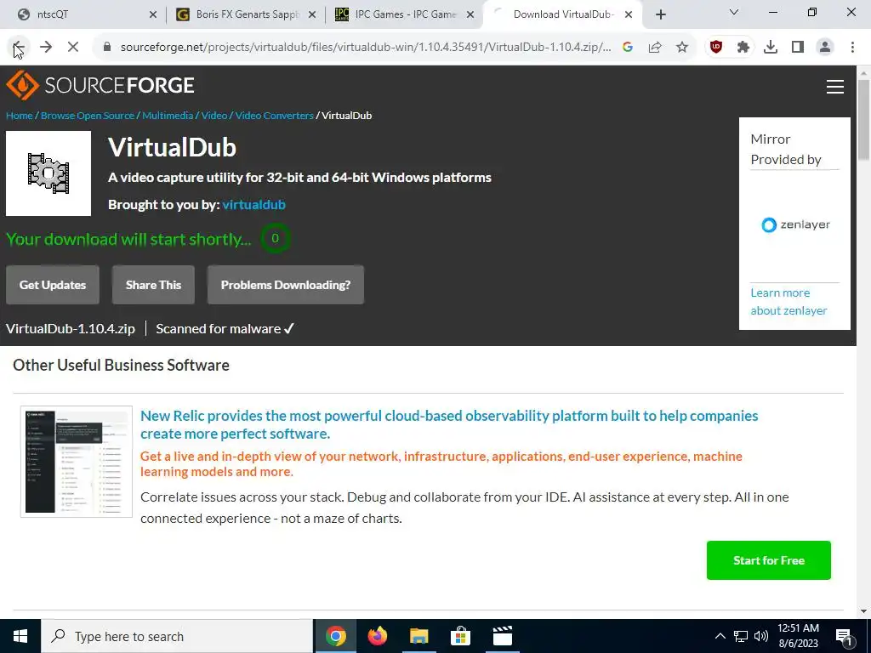
Task: View site info via the lock icon
Action: tap(107, 48)
